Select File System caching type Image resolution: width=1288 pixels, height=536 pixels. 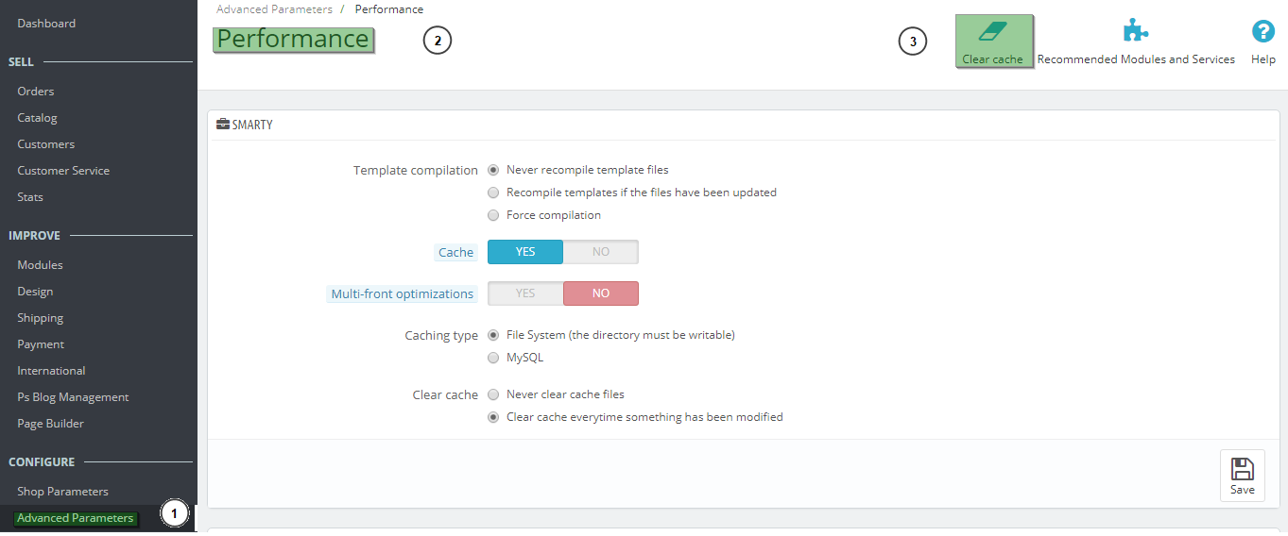pyautogui.click(x=493, y=335)
